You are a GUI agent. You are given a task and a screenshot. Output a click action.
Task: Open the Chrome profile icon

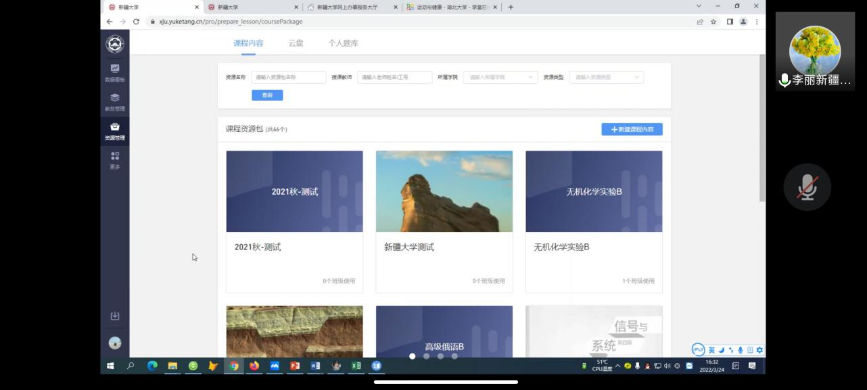click(x=743, y=22)
